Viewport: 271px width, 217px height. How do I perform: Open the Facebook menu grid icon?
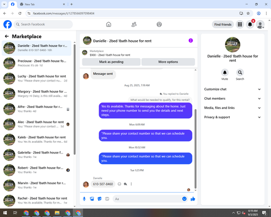pyautogui.click(x=240, y=24)
